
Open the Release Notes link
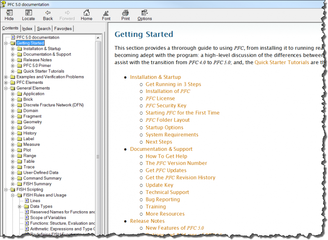(147, 221)
